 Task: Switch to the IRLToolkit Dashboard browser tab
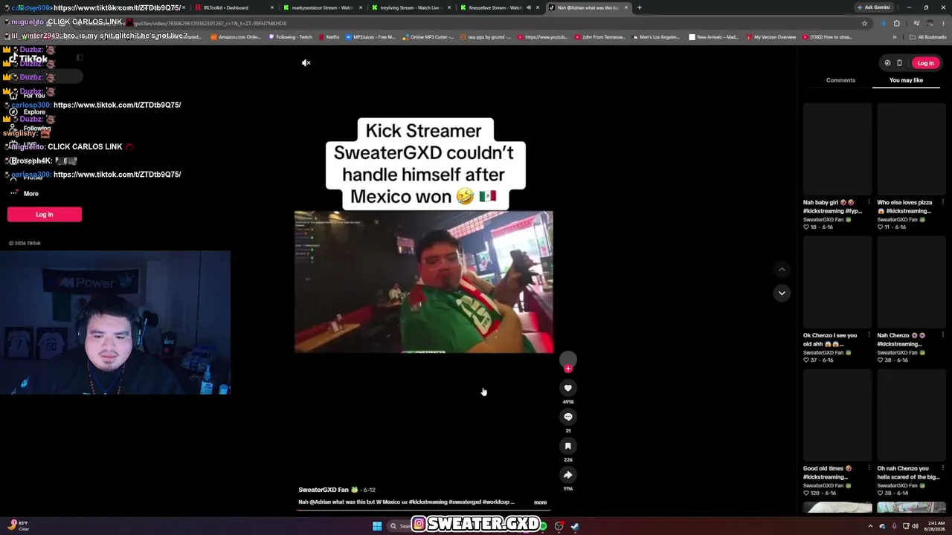(x=234, y=7)
